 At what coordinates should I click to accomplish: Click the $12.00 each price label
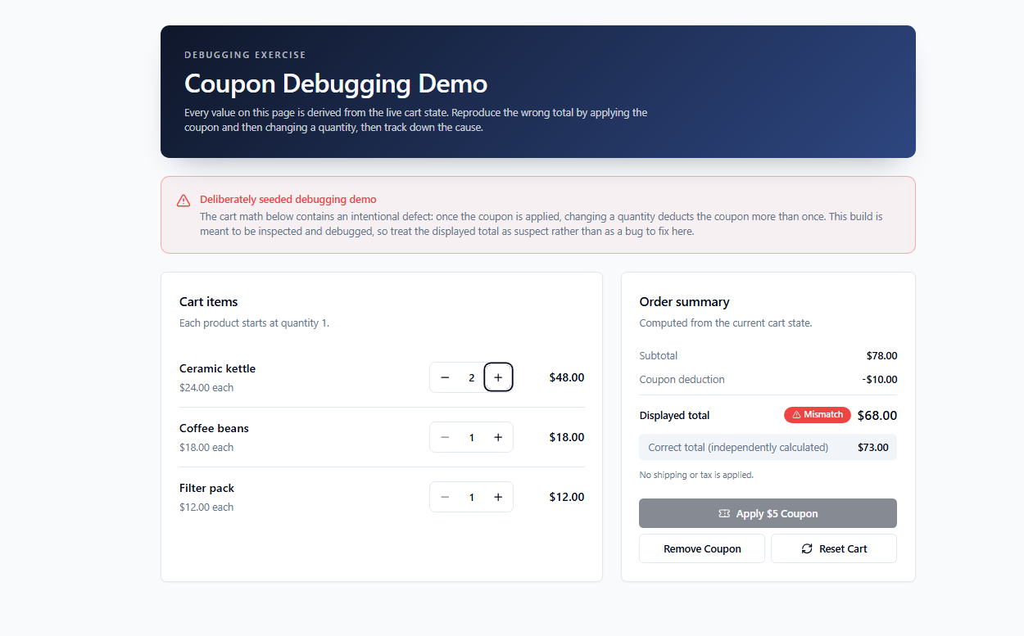[206, 507]
